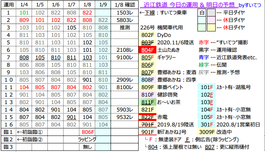
Task: Click the 赤字 legend label
Action: [x=204, y=42]
